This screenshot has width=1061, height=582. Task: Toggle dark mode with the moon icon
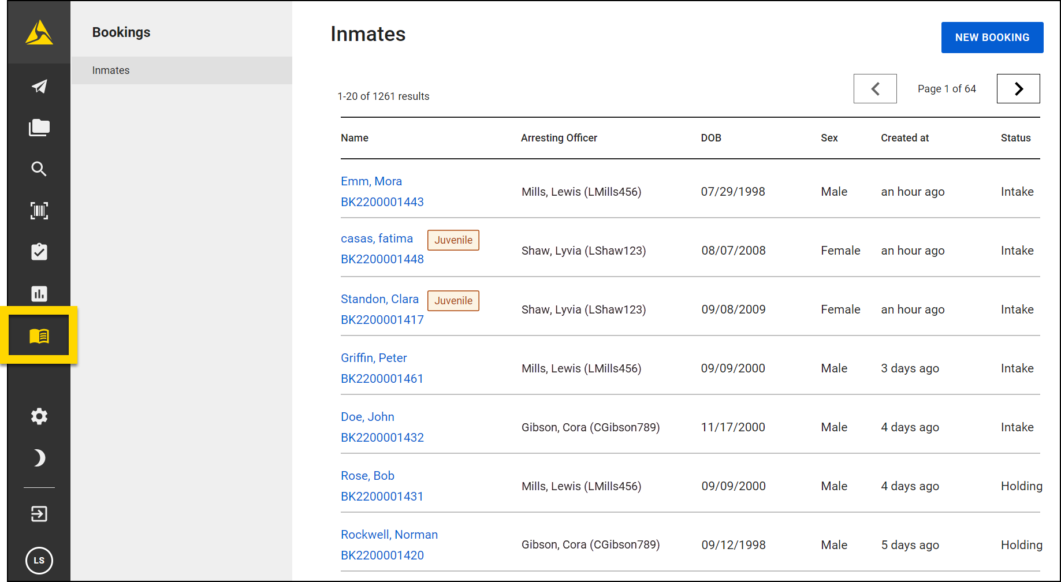pyautogui.click(x=39, y=458)
